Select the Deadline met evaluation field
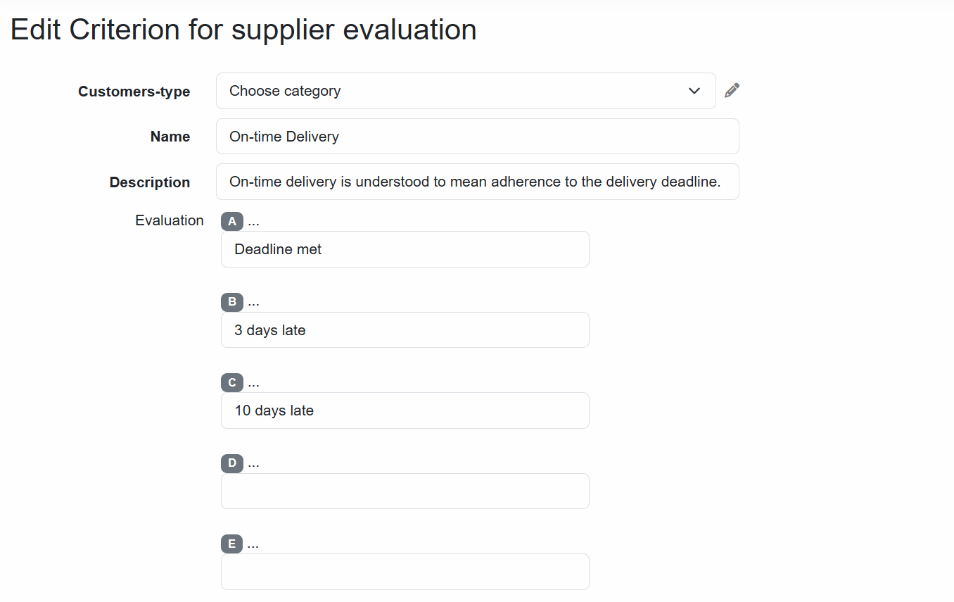Image resolution: width=954 pixels, height=602 pixels. pos(405,249)
